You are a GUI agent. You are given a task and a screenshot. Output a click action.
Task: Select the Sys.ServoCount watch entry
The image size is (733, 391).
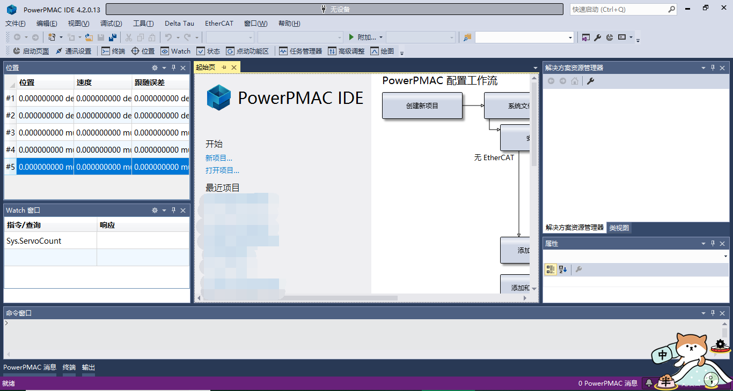[50, 241]
